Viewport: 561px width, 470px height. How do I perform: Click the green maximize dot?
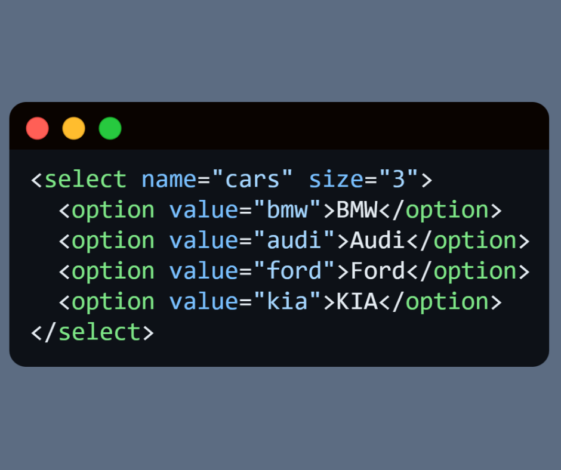point(110,128)
